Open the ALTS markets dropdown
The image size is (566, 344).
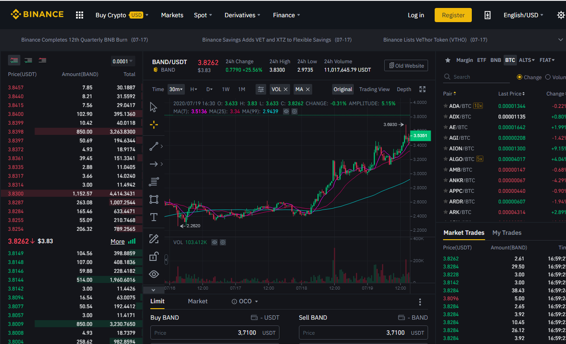527,60
